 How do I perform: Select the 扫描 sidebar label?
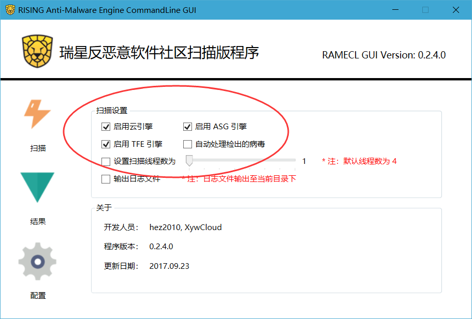coord(38,148)
